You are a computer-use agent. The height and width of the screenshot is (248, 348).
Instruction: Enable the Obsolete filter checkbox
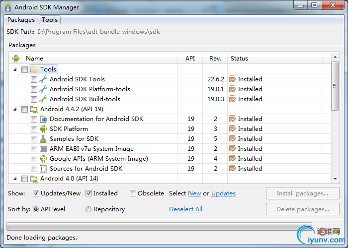tap(133, 193)
